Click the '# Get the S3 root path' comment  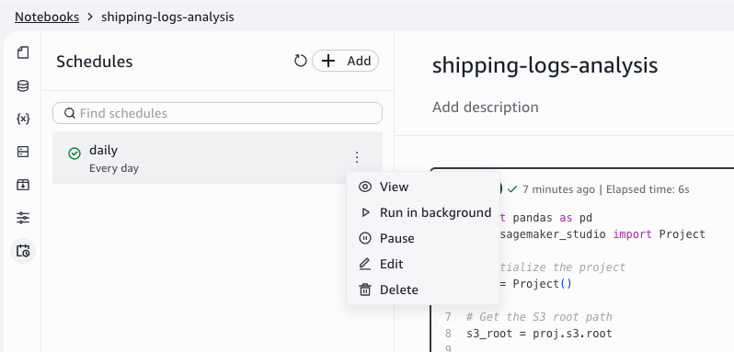(539, 317)
